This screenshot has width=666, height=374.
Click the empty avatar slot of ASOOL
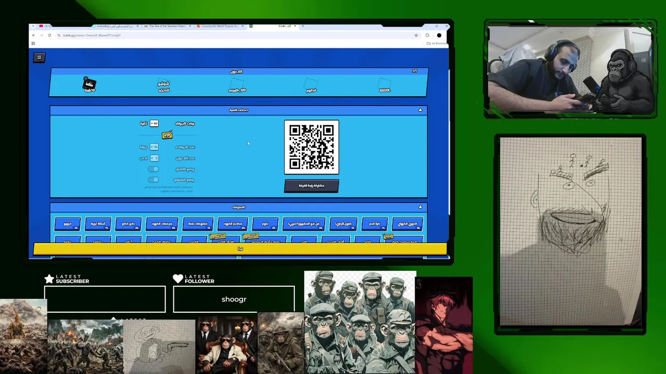click(x=385, y=83)
